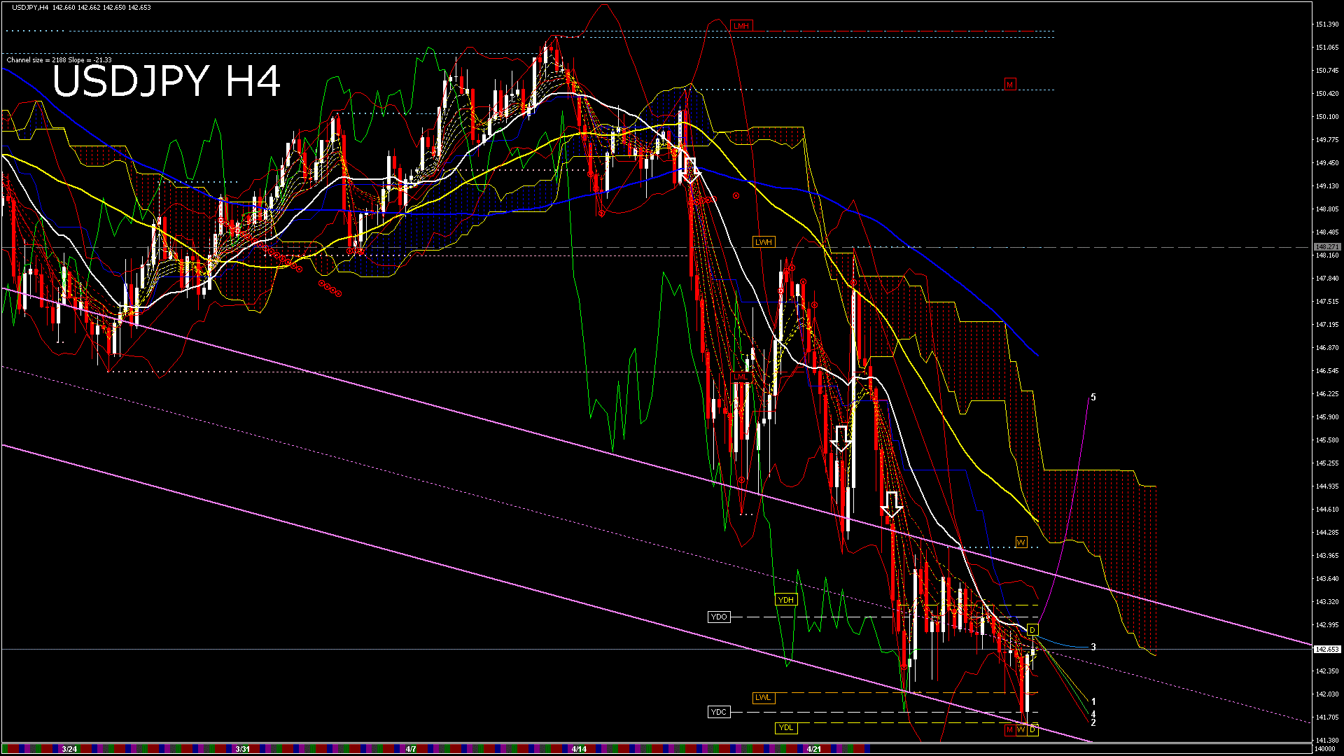The height and width of the screenshot is (756, 1344).
Task: Click the projection label 1
Action: point(1093,701)
